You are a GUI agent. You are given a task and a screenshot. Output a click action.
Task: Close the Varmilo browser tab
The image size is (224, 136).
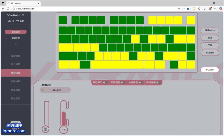coord(38,3)
